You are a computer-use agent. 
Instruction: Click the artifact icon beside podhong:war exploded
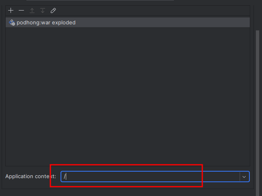[12, 23]
